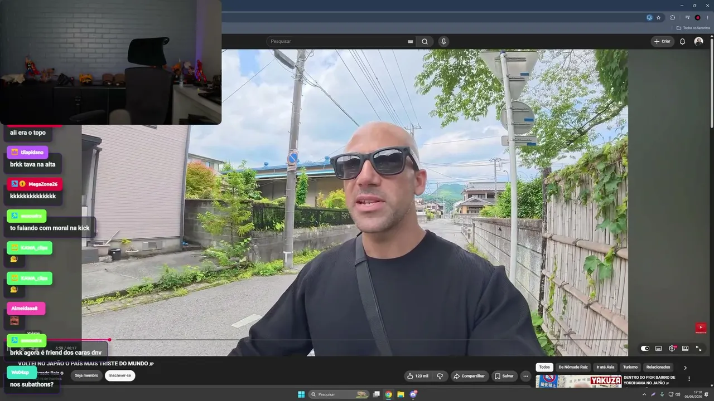
Task: Select the De Nômade Raiz chip
Action: [x=573, y=367]
